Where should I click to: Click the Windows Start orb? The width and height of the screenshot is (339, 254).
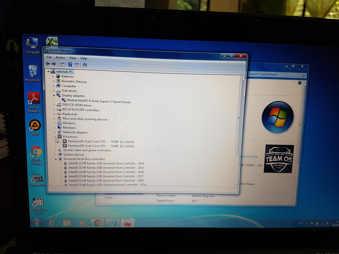coord(37,223)
